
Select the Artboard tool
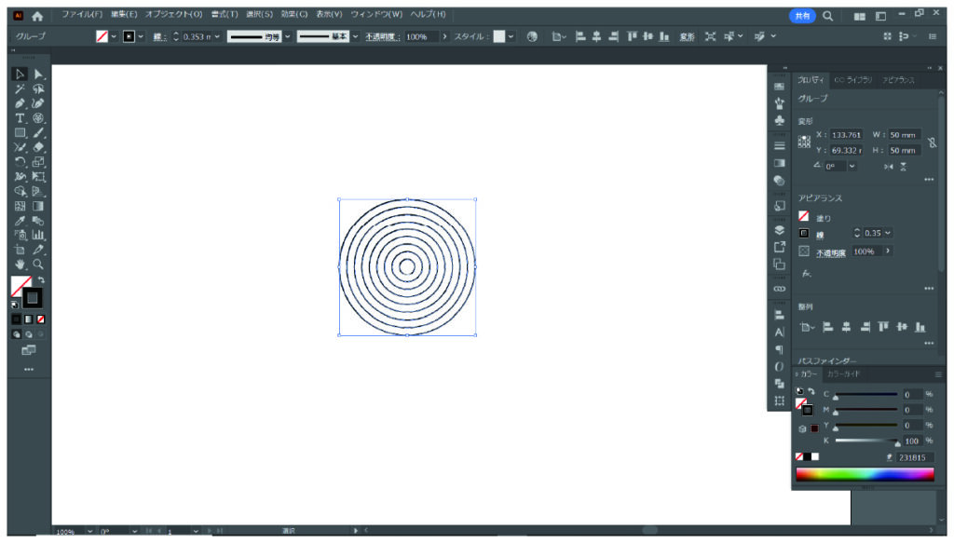point(20,250)
